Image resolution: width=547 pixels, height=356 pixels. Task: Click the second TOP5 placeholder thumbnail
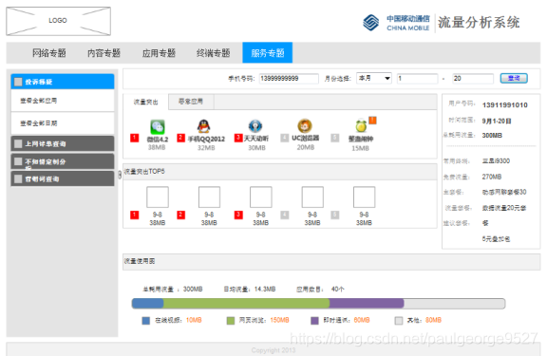click(x=209, y=197)
